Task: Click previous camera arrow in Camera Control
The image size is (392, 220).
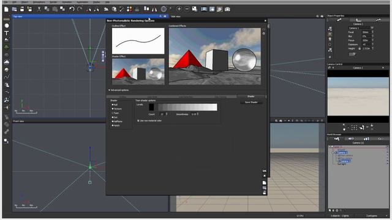Action: [333, 68]
